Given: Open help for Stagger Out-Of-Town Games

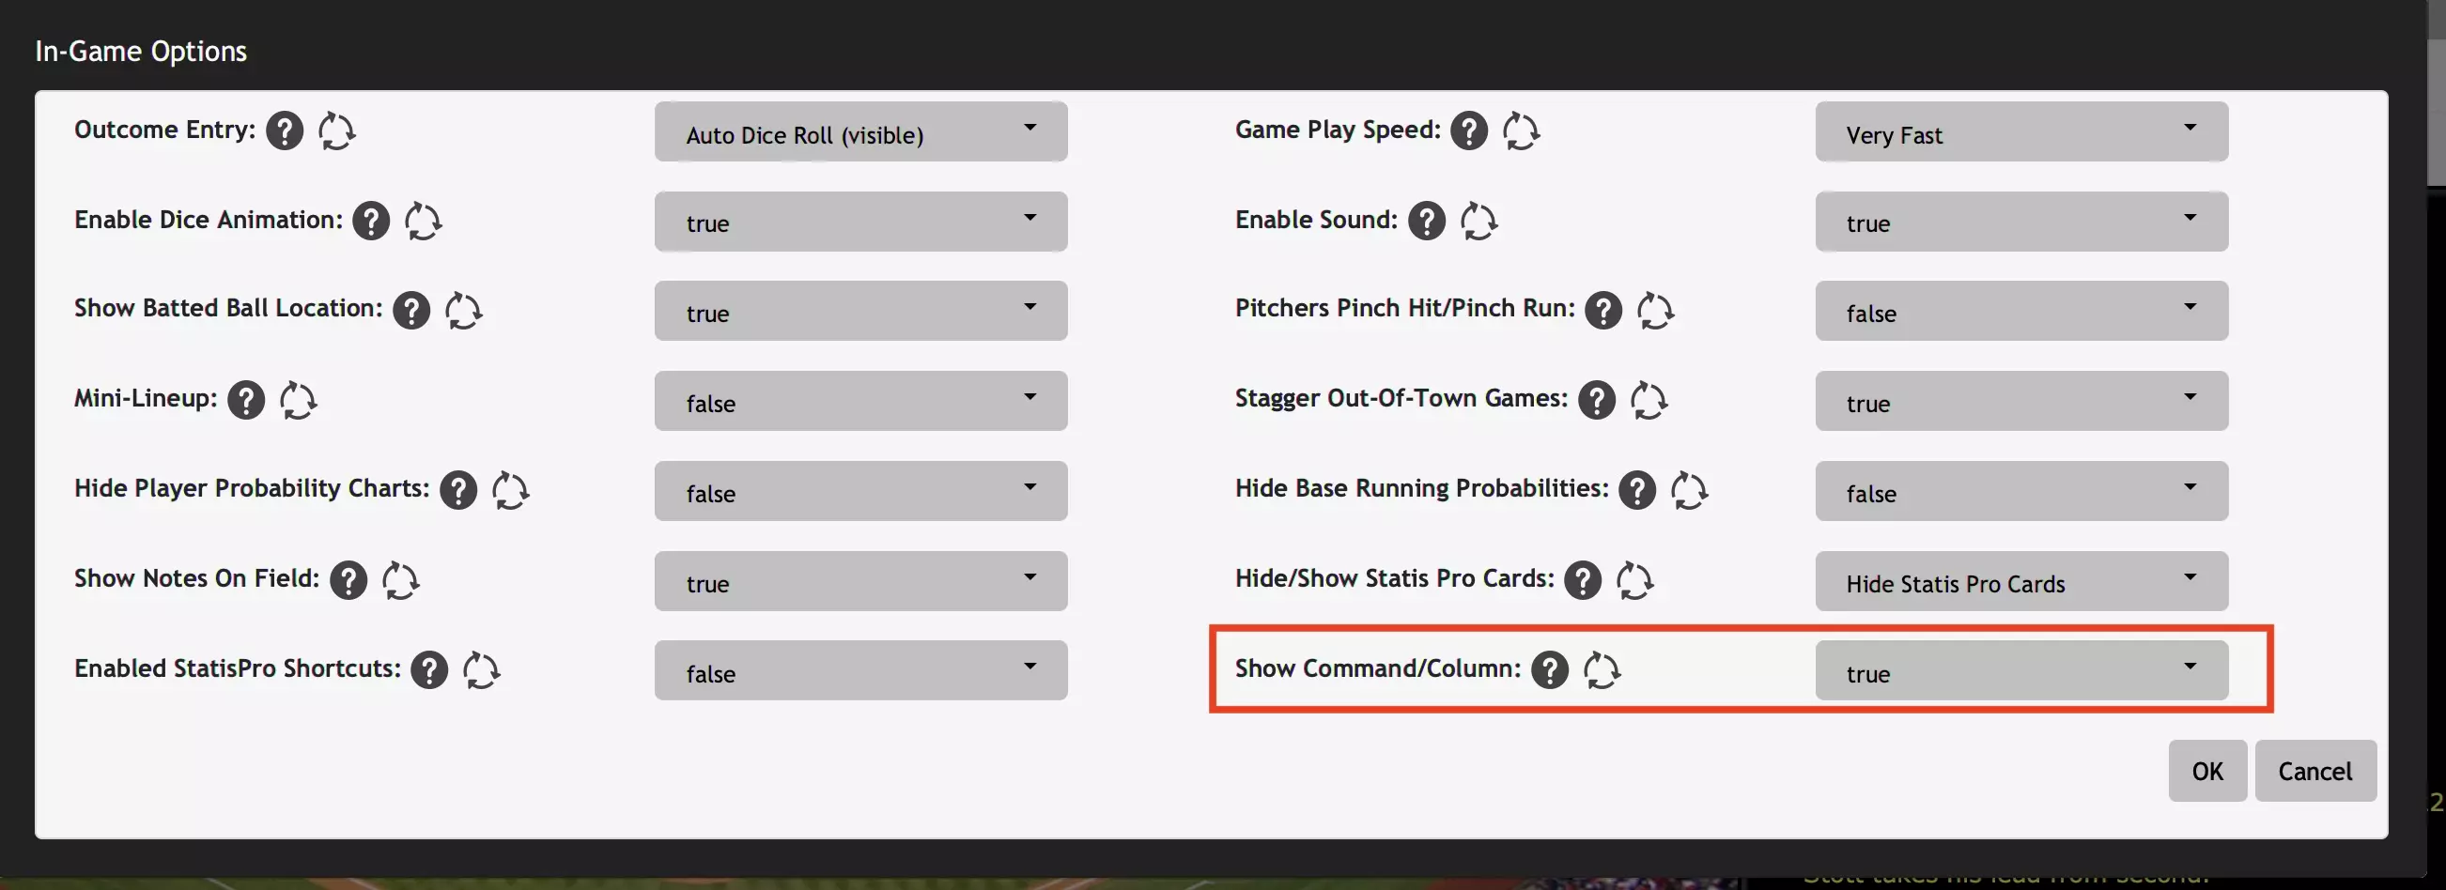Looking at the screenshot, I should (x=1596, y=400).
